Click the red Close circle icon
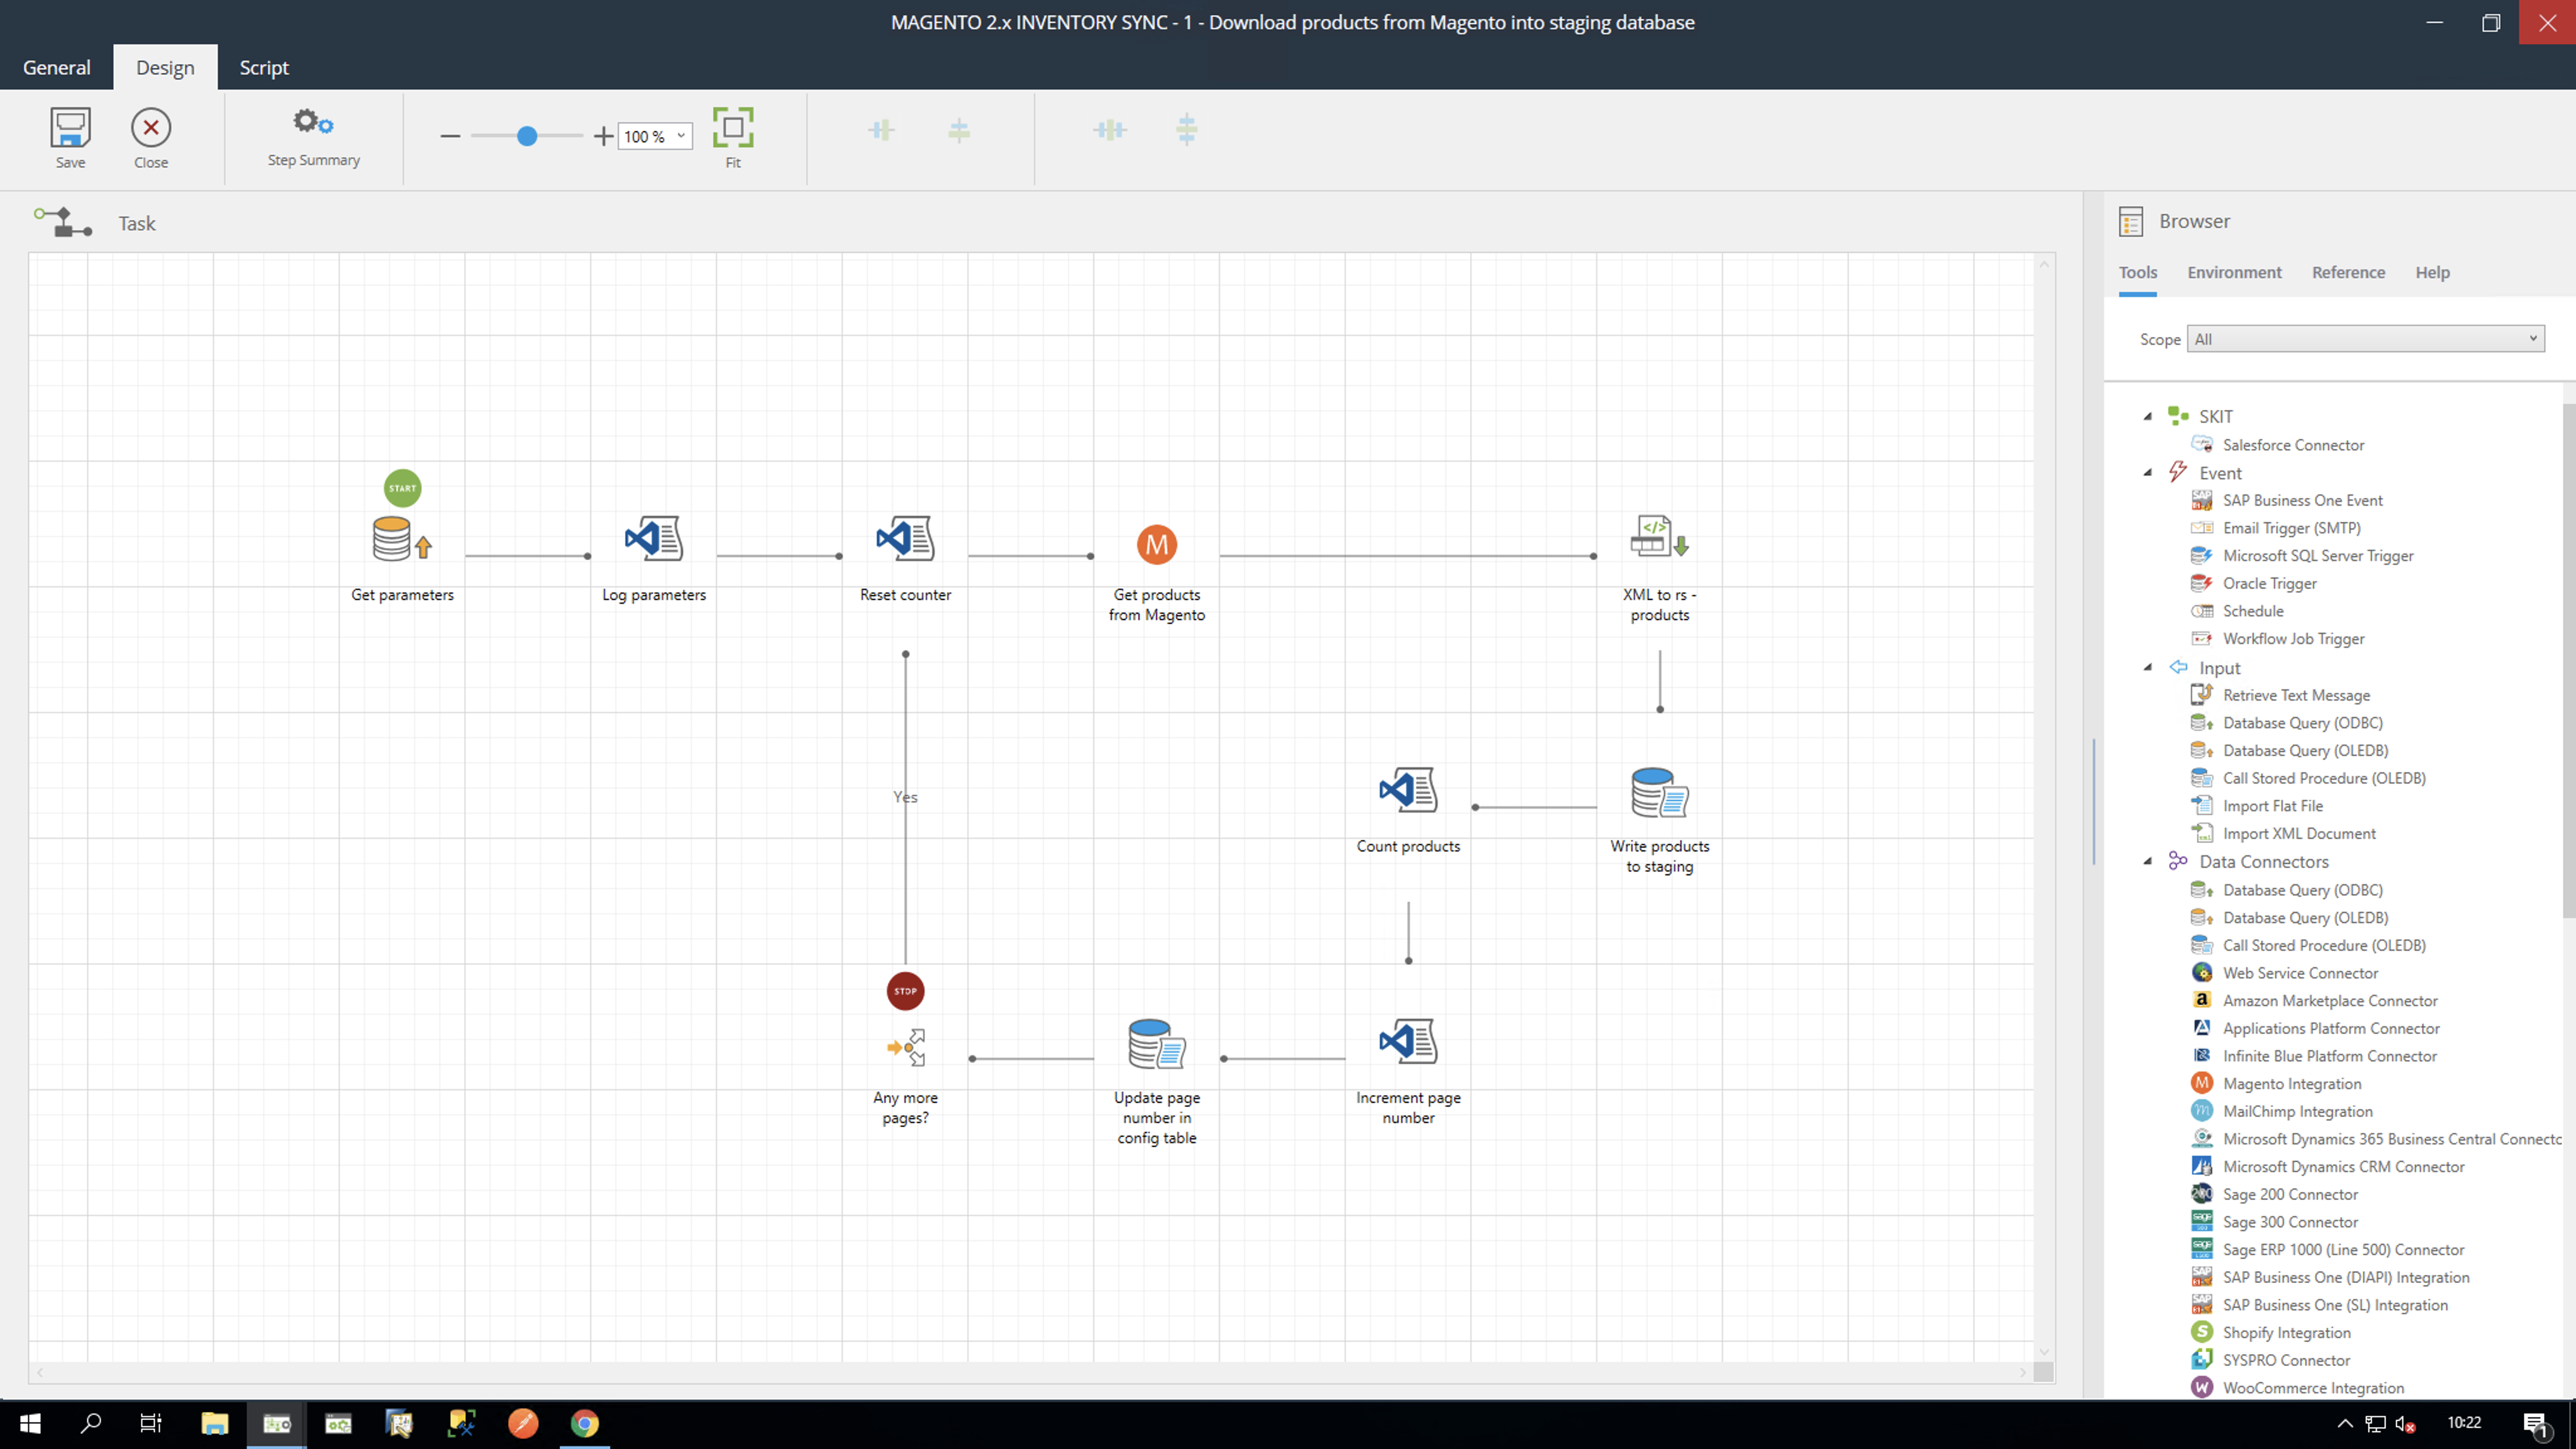This screenshot has width=2576, height=1449. tap(151, 127)
